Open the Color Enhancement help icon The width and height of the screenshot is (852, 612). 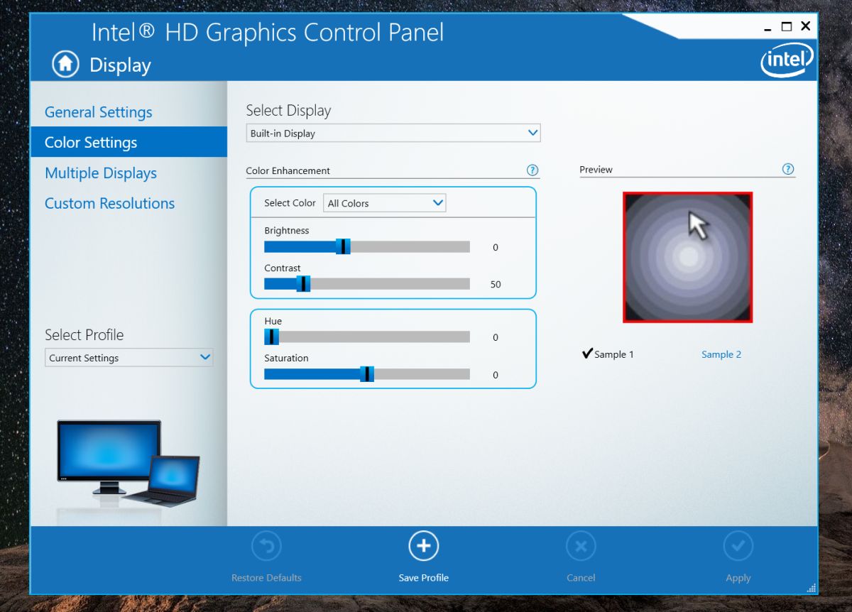[x=532, y=170]
